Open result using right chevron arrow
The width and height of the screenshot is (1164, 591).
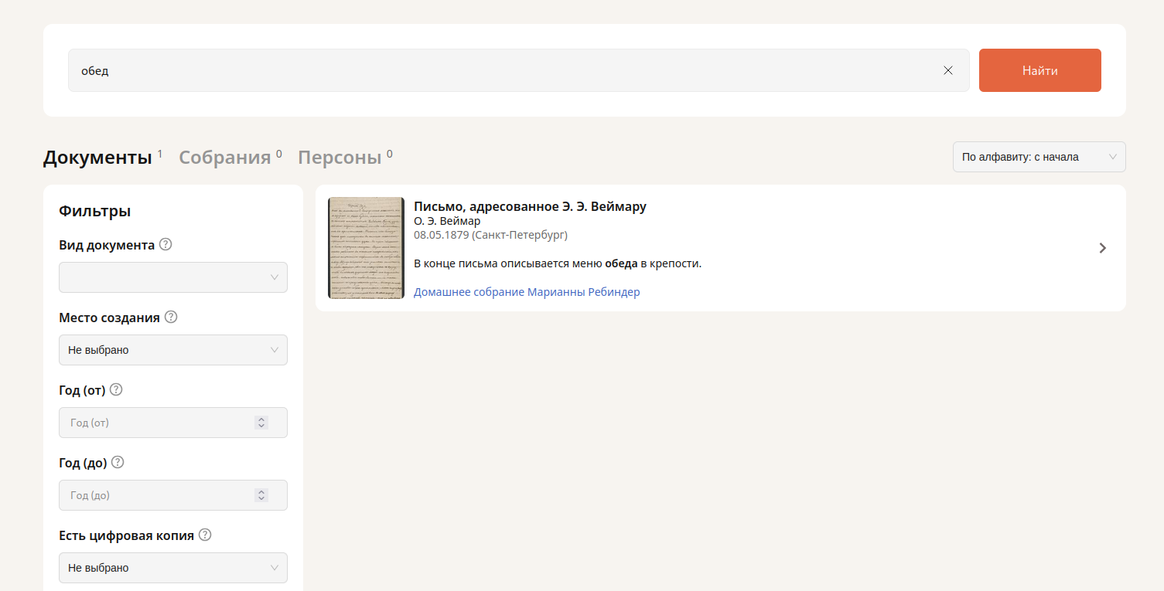click(x=1103, y=248)
